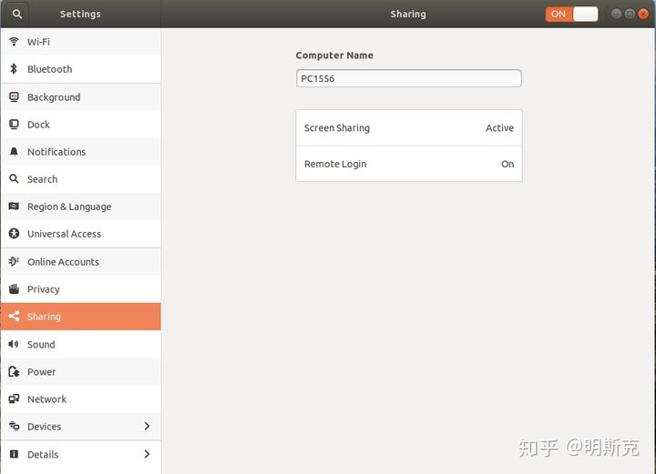Click the Bluetooth symbol icon
Screen dimensions: 656x474
click(14, 69)
